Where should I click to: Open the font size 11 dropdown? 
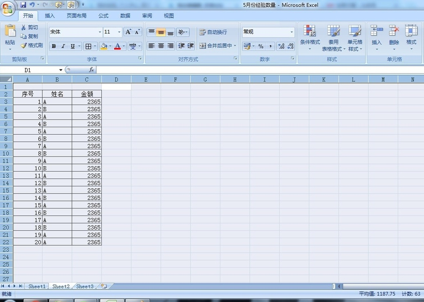click(x=119, y=32)
